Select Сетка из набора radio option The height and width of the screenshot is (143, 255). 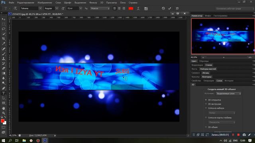pyautogui.click(x=206, y=108)
